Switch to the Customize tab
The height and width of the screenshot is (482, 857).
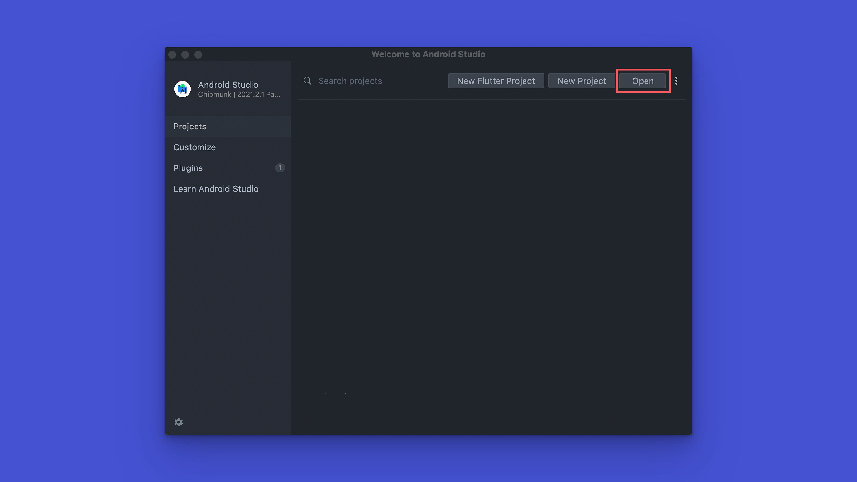(x=228, y=147)
